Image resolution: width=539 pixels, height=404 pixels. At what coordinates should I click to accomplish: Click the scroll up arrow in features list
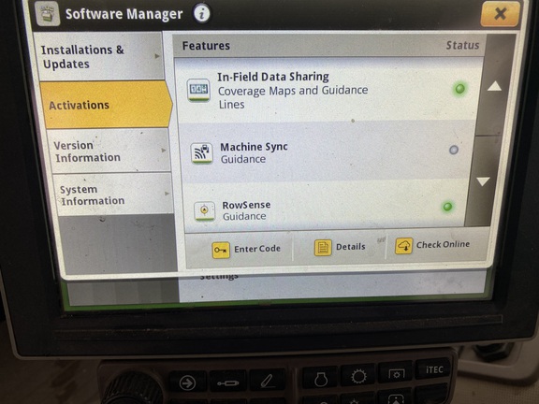click(494, 86)
